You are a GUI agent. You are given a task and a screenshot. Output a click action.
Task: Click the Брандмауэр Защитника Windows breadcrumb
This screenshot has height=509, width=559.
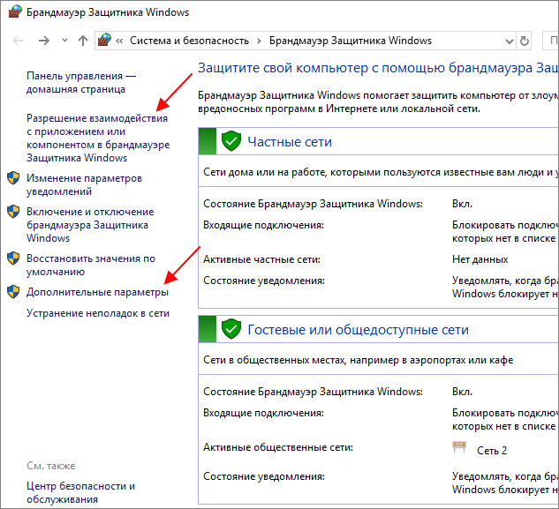(350, 41)
